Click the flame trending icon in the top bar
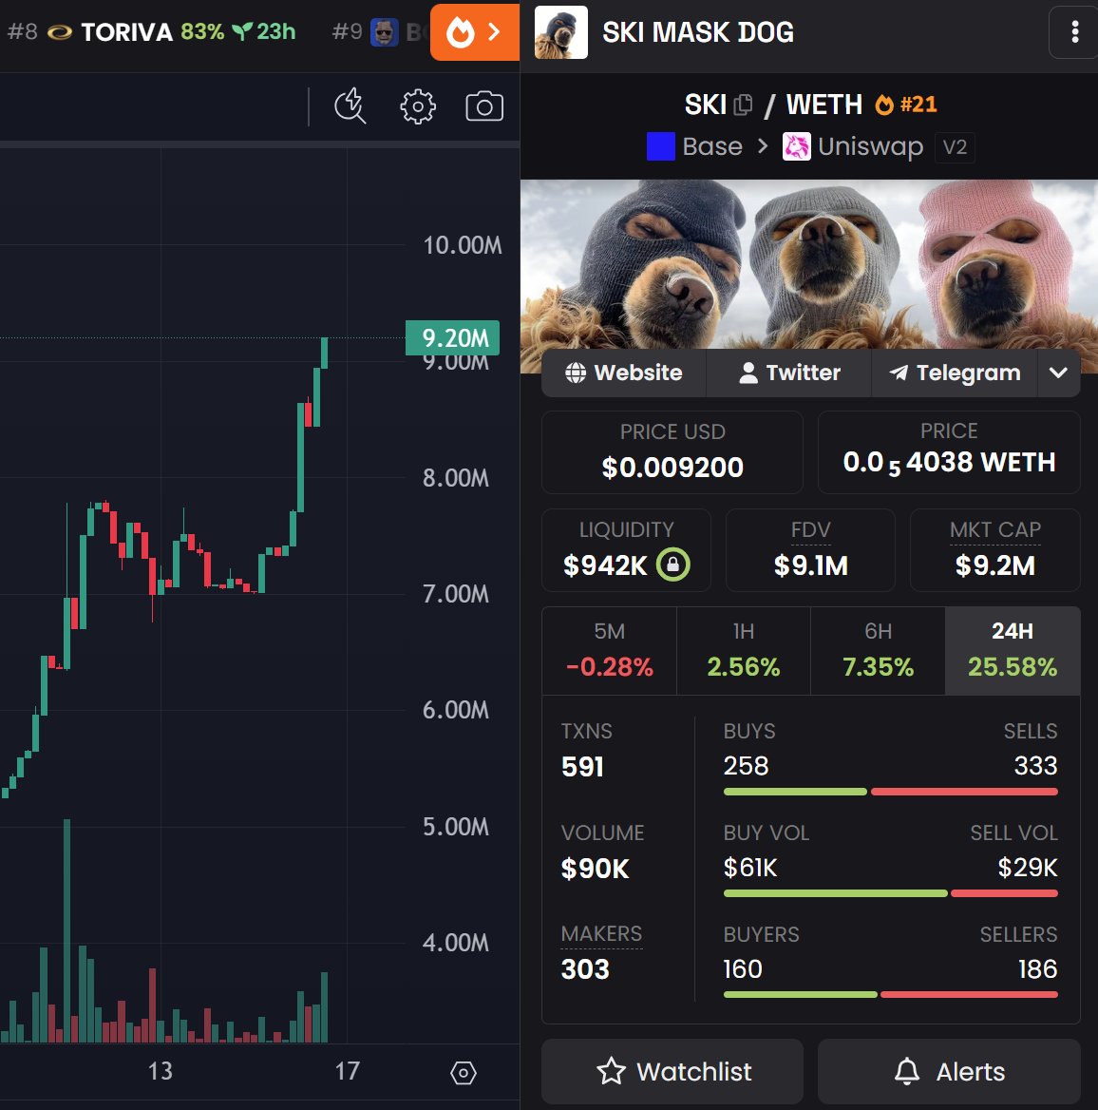This screenshot has width=1098, height=1110. coord(464,31)
